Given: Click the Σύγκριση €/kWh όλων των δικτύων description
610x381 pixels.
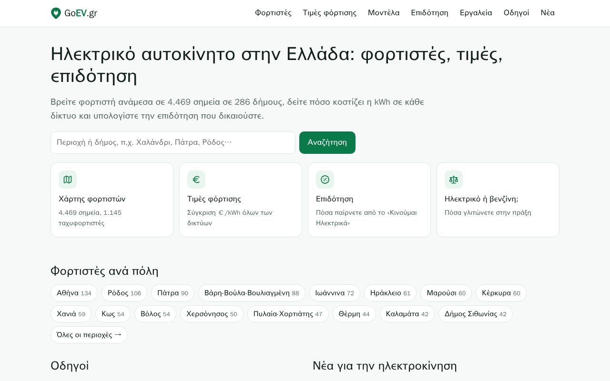Looking at the screenshot, I should 230,218.
